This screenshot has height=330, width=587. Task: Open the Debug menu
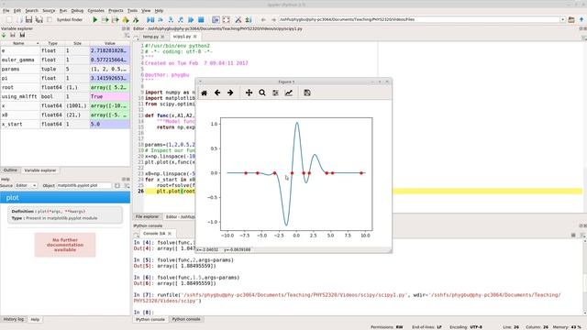click(77, 11)
